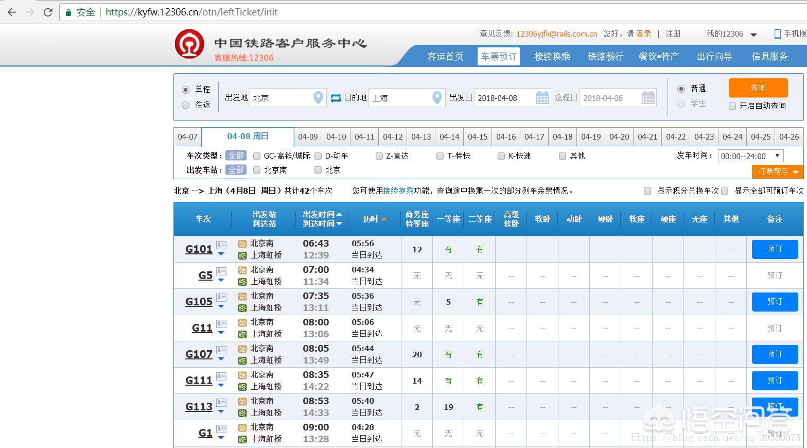Swap departure and destination with the exchange icon
Viewport: 807px width, 448px height.
tap(336, 97)
